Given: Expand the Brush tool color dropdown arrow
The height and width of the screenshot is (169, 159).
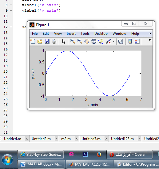Looking at the screenshot, I should coord(113,41).
